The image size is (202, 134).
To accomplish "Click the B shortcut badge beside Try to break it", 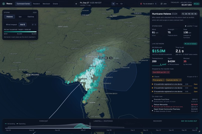I will [x=156, y=4].
